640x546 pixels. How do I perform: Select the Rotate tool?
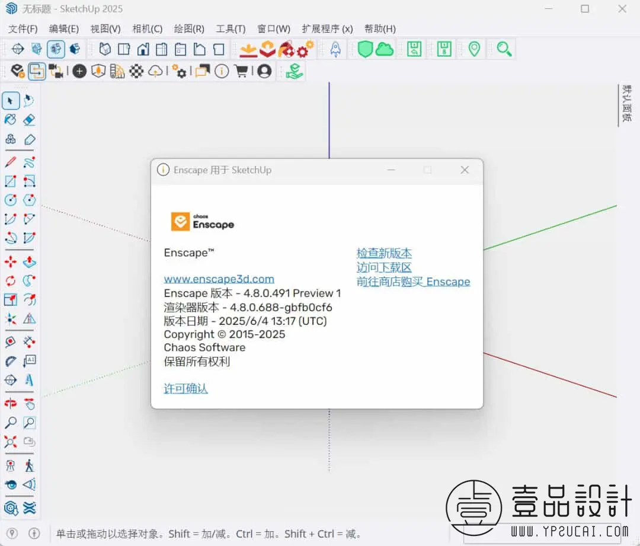11,280
